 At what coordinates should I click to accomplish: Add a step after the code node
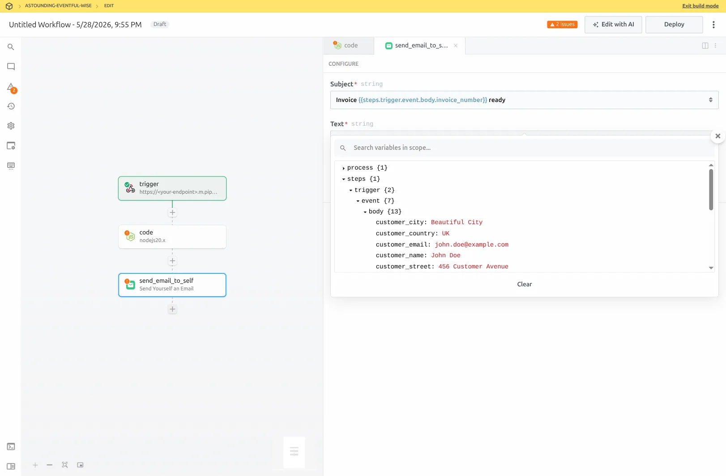(x=172, y=261)
